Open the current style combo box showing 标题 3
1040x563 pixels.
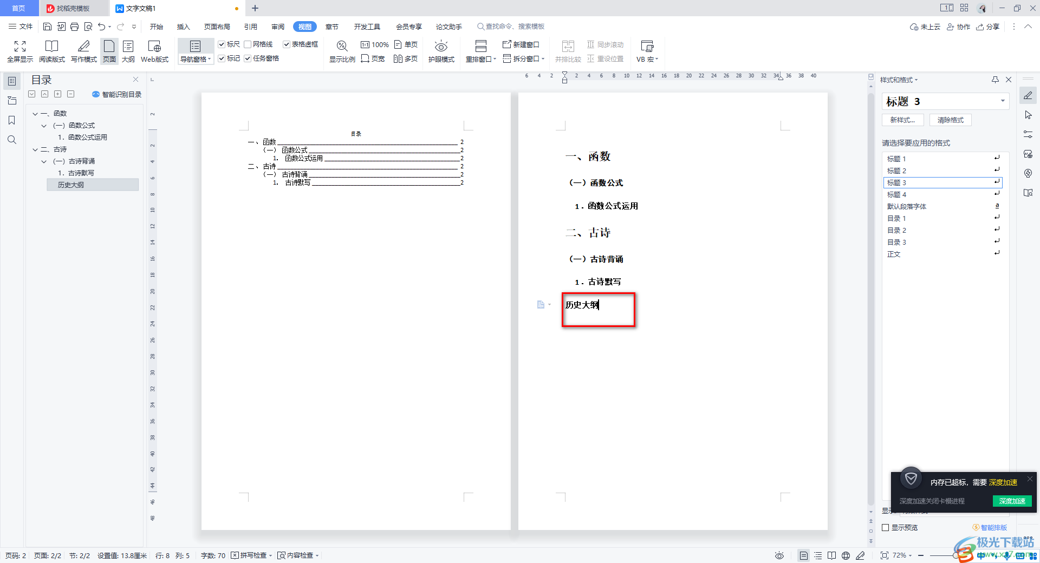click(946, 101)
